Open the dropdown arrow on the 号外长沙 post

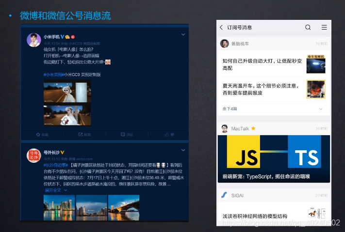click(x=183, y=150)
